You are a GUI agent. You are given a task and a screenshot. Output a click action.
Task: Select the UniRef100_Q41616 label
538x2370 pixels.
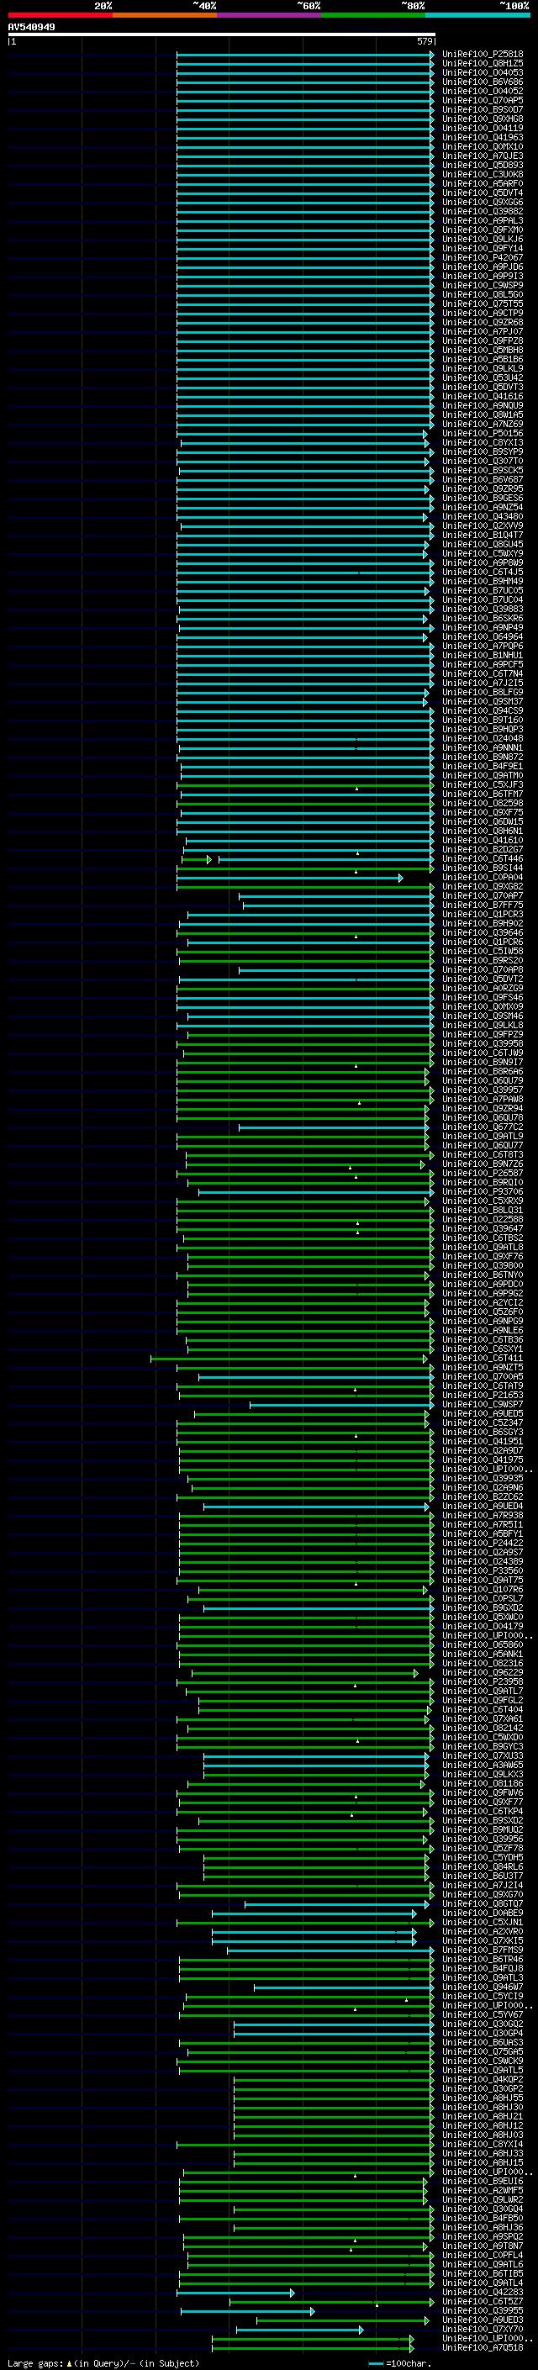pos(483,397)
